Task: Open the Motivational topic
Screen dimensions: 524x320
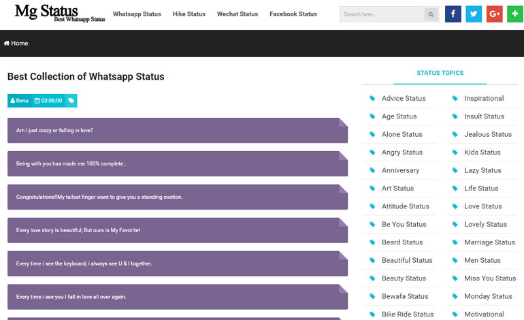Action: 484,315
